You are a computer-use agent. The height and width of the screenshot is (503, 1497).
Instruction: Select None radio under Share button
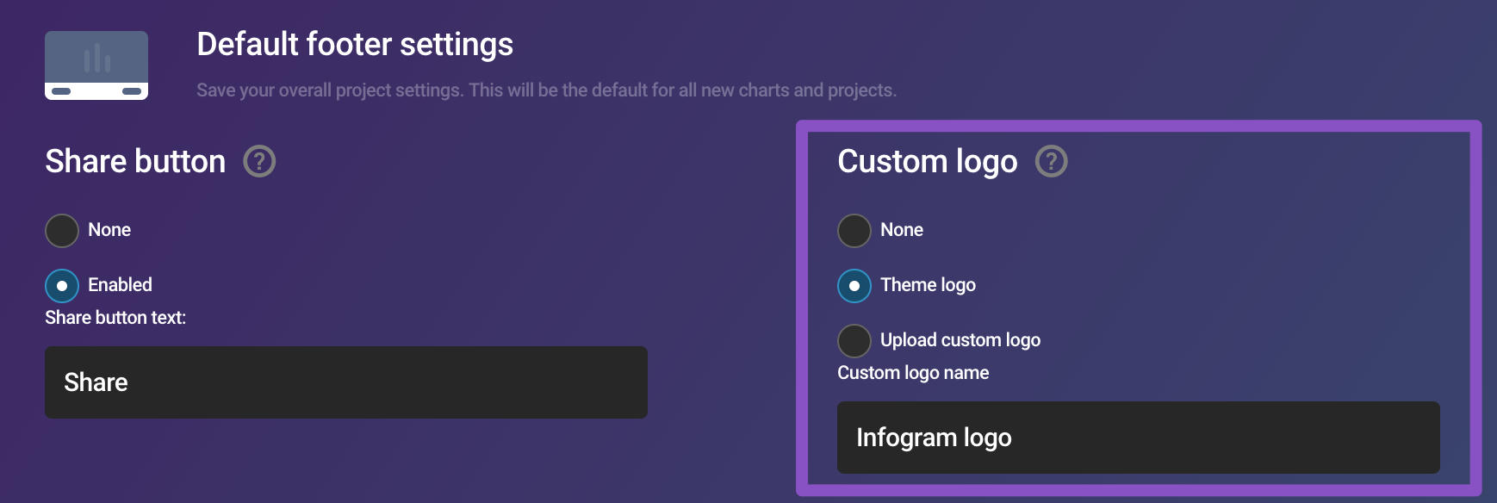pyautogui.click(x=62, y=231)
